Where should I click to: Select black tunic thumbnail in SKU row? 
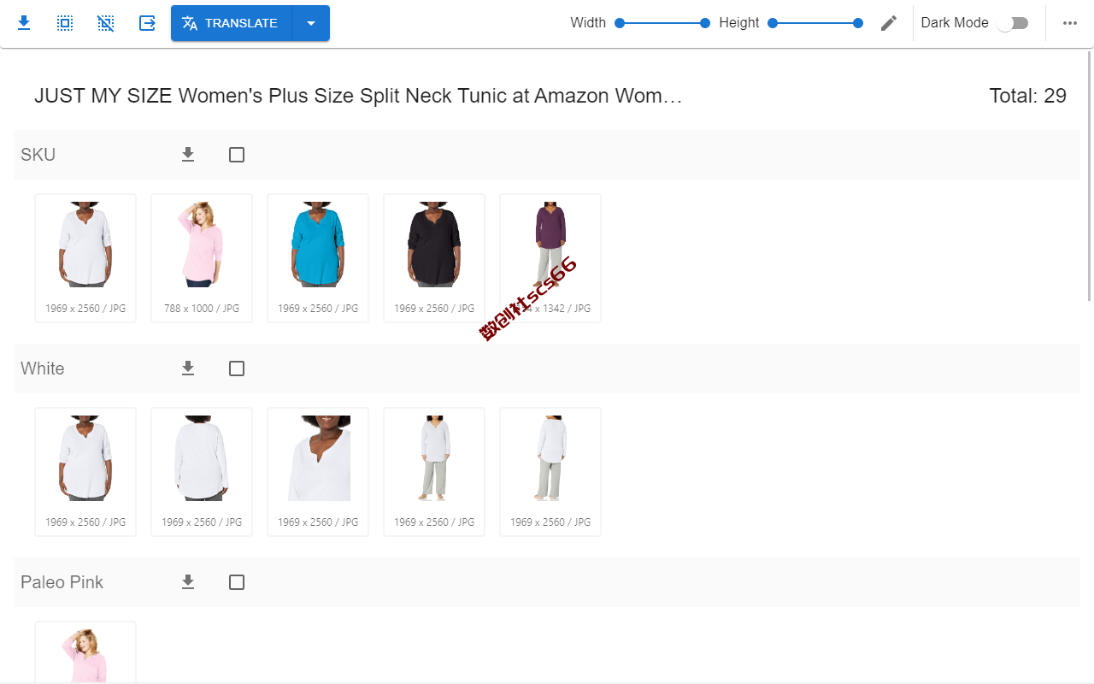click(434, 258)
